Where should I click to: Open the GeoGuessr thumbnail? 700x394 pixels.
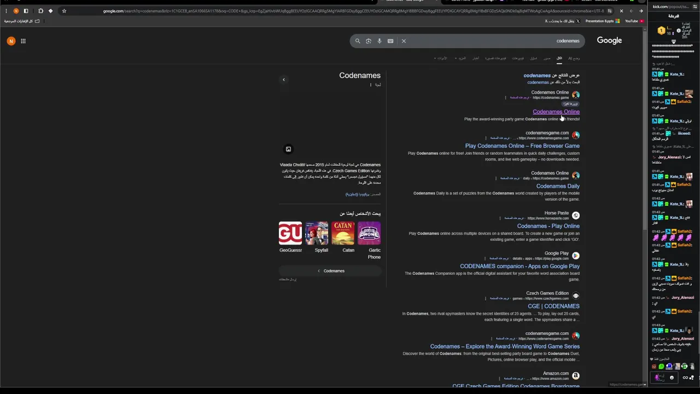tap(290, 233)
